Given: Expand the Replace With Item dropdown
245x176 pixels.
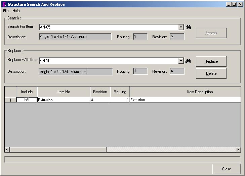Looking at the screenshot, I should (181, 61).
